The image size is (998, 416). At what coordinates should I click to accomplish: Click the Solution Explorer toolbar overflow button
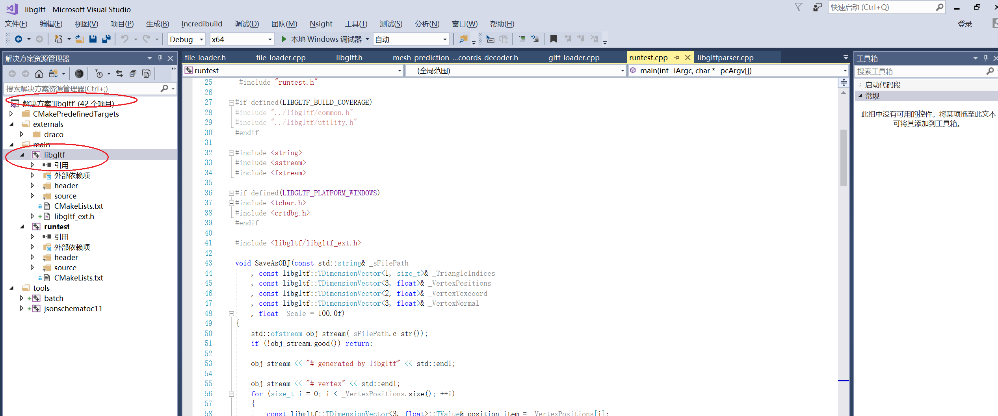coord(173,69)
